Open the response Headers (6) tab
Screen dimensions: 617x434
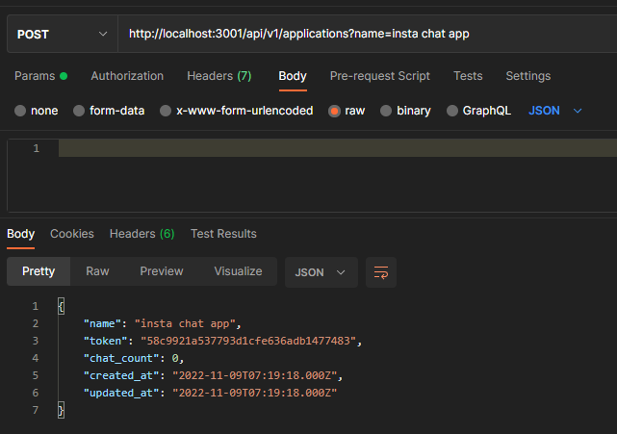142,234
